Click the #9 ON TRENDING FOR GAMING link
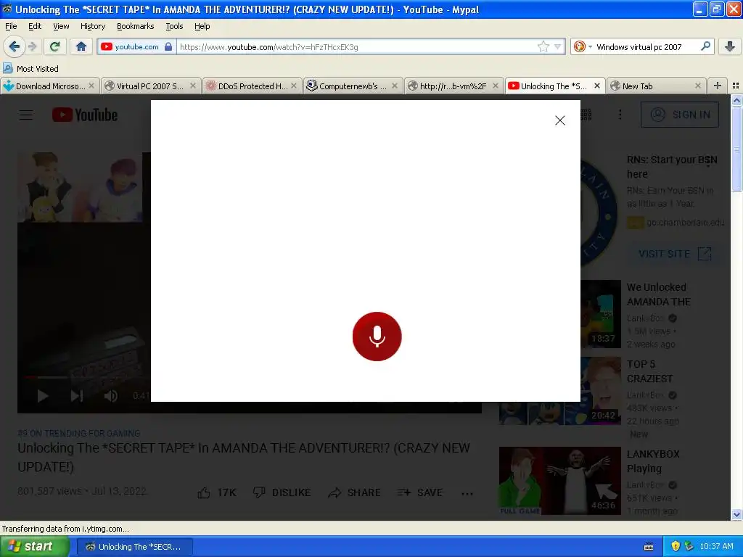The width and height of the screenshot is (743, 557). [78, 434]
